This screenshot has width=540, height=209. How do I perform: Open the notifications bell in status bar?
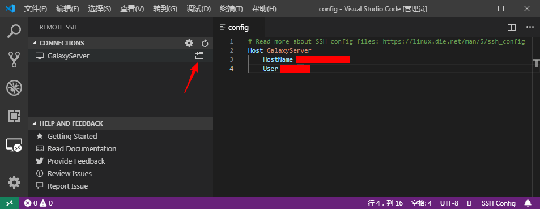[x=528, y=203]
